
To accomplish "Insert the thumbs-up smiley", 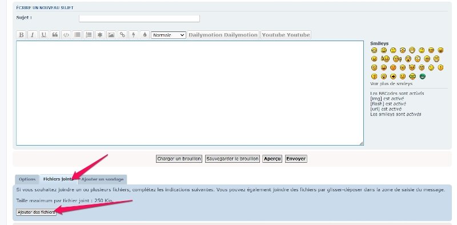I will pos(385,59).
